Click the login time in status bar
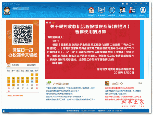 coord(111,111)
